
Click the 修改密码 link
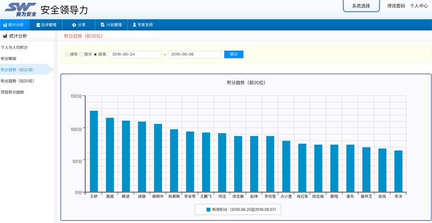point(396,6)
